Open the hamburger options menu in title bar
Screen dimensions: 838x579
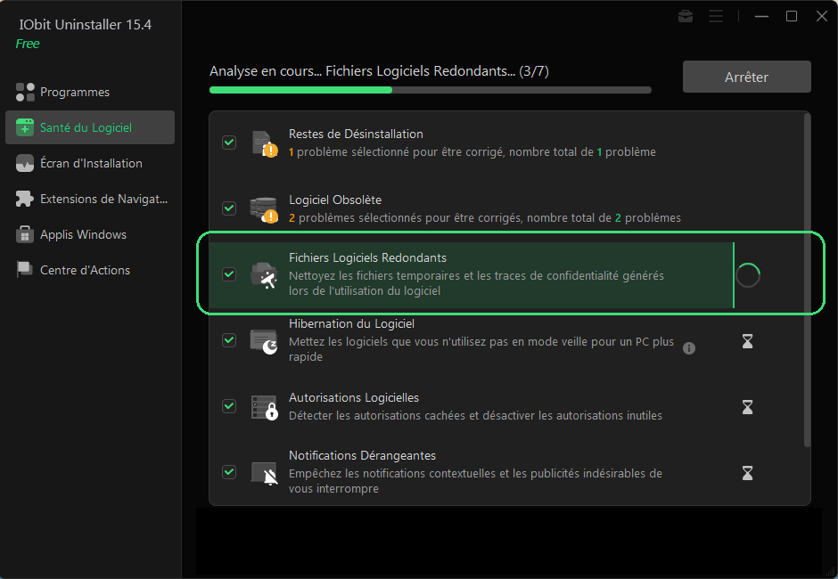[716, 17]
